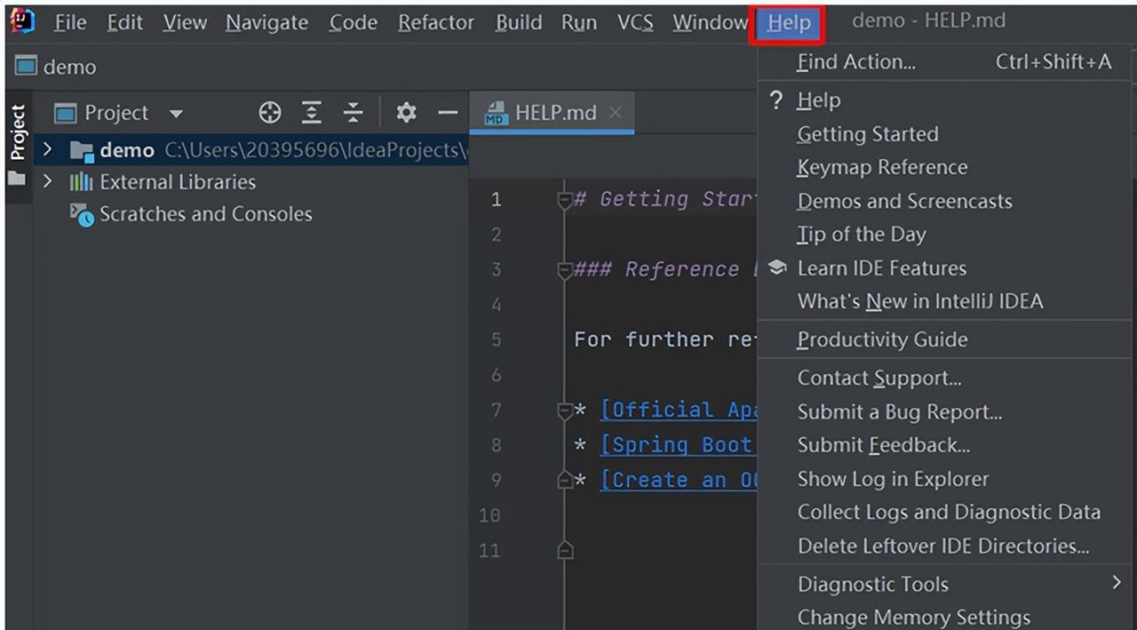The image size is (1137, 630).
Task: Click the Scratches and Consoles icon
Action: tap(81, 214)
